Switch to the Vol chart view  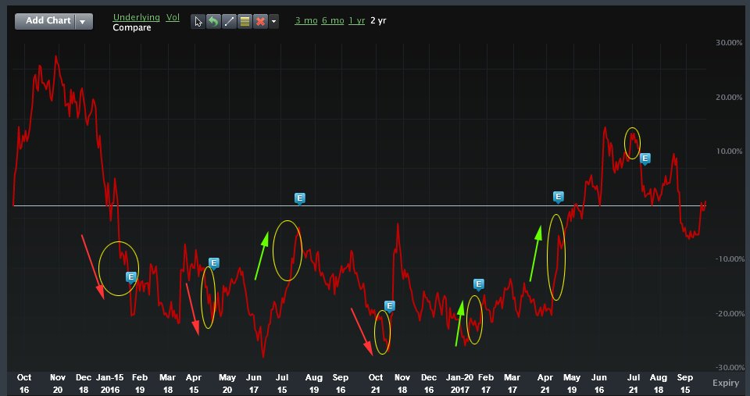(173, 17)
